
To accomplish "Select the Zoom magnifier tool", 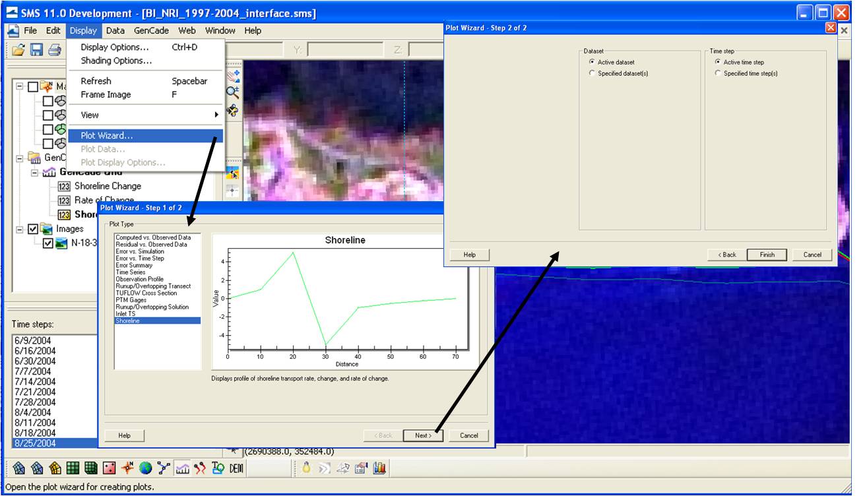I will pyautogui.click(x=233, y=92).
